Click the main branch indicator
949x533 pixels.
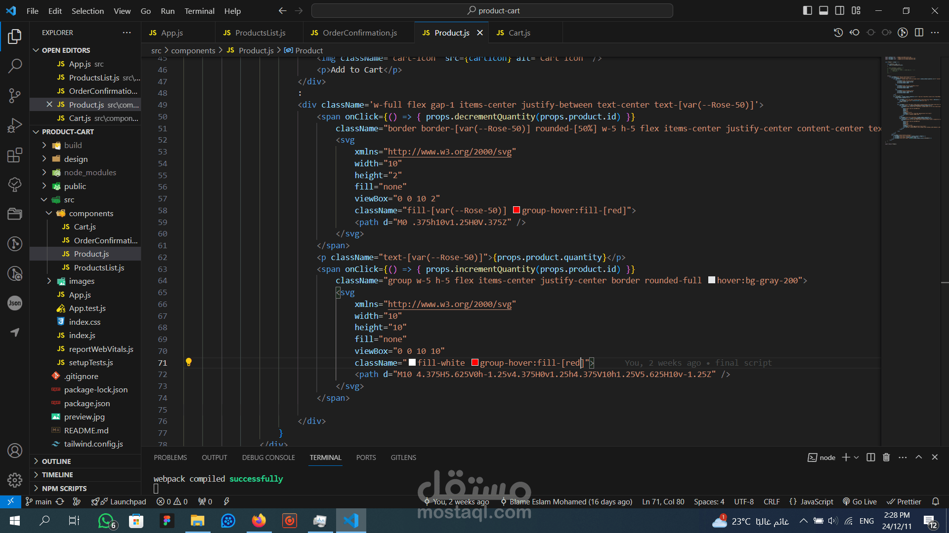click(x=39, y=501)
